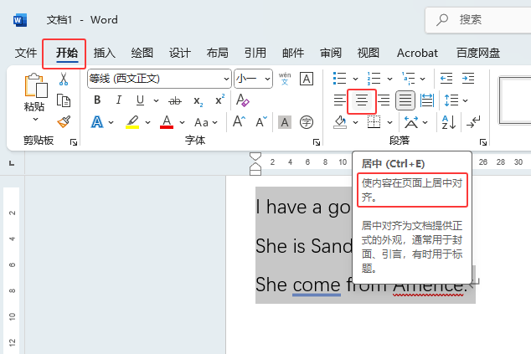Click Increase Font Size icon
This screenshot has height=354, width=531.
coord(239,121)
